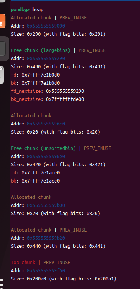Image resolution: width=140 pixels, height=289 pixels.
Task: Click the bk_nextsize value 0x7fffffffde00
Action: (65, 99)
